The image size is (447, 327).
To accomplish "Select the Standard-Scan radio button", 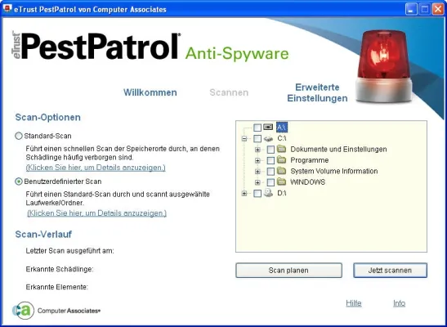I will click(19, 136).
